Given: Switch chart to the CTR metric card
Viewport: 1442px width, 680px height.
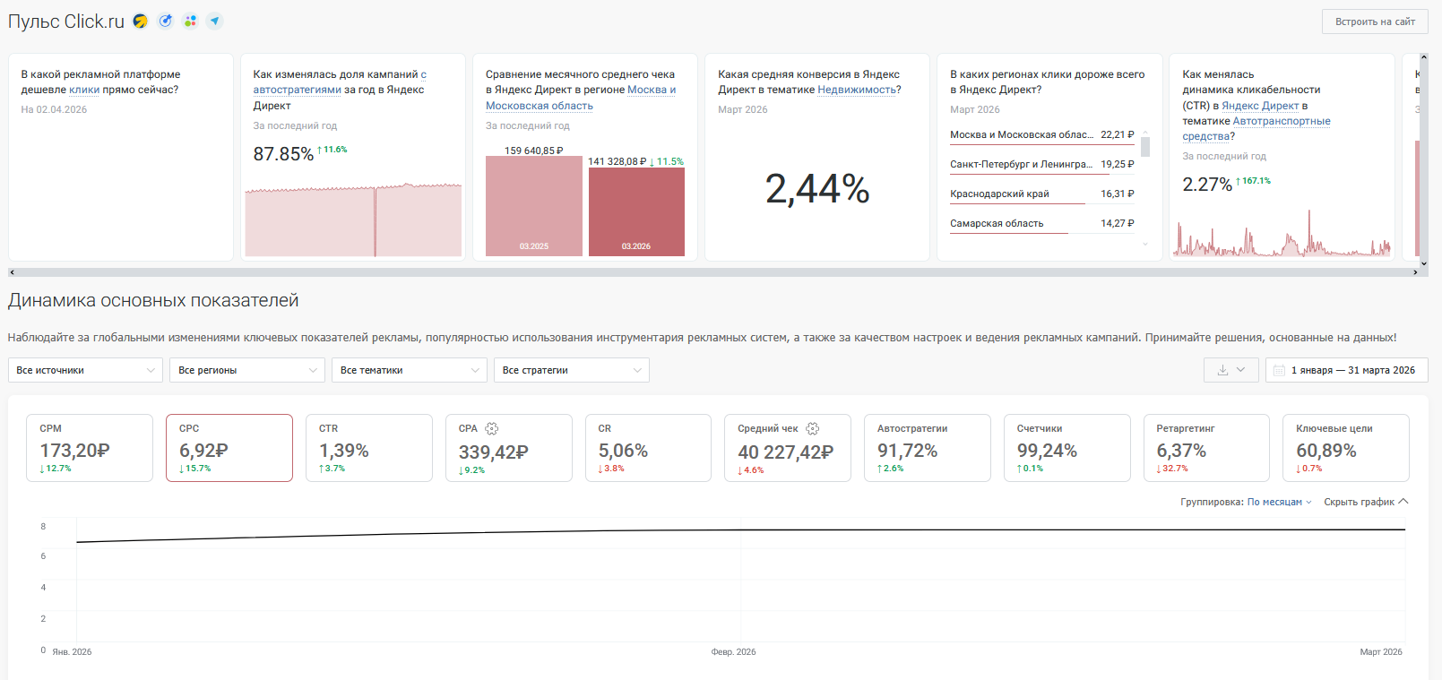Looking at the screenshot, I should pyautogui.click(x=368, y=448).
